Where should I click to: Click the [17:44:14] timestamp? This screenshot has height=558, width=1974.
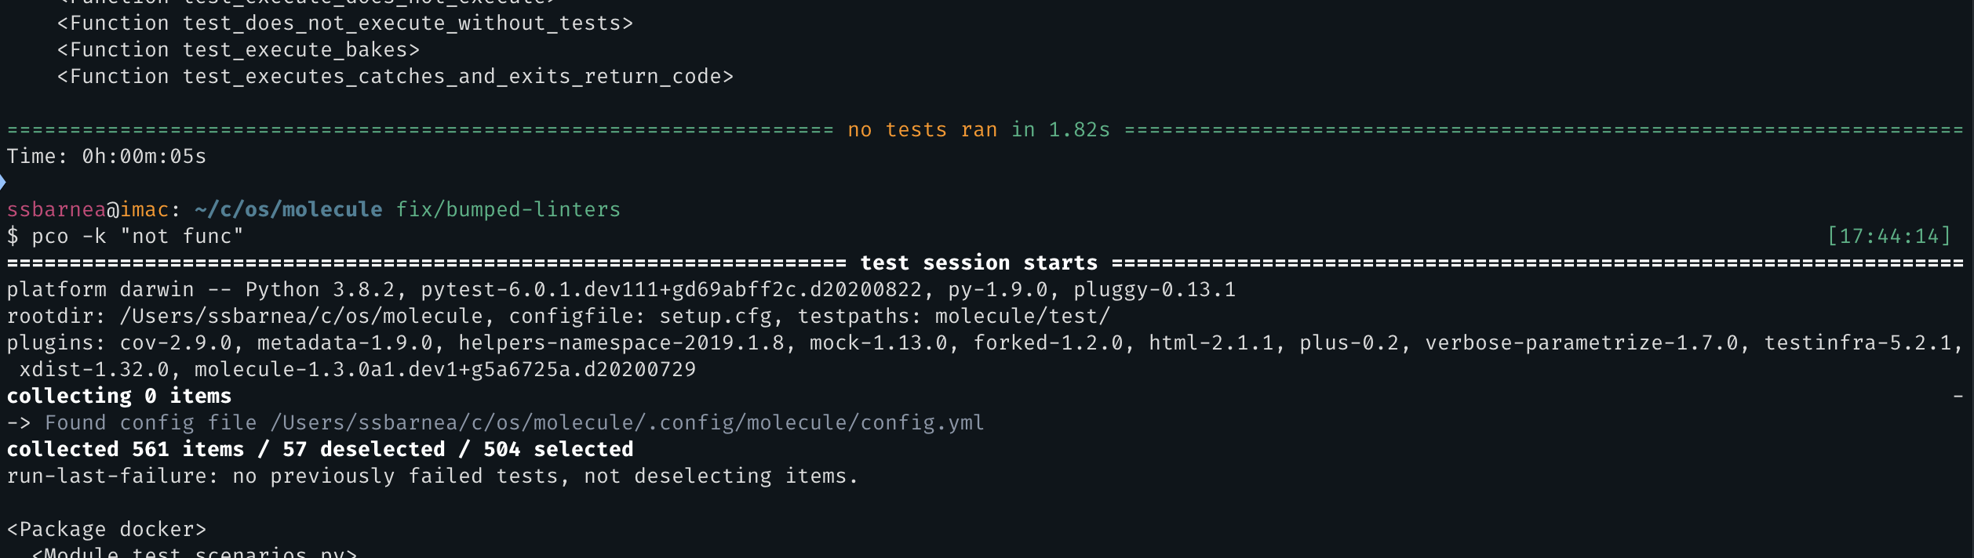(x=1888, y=237)
